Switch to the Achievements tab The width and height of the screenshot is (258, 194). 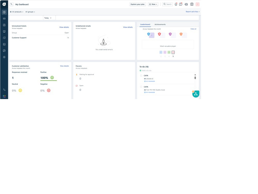click(160, 24)
